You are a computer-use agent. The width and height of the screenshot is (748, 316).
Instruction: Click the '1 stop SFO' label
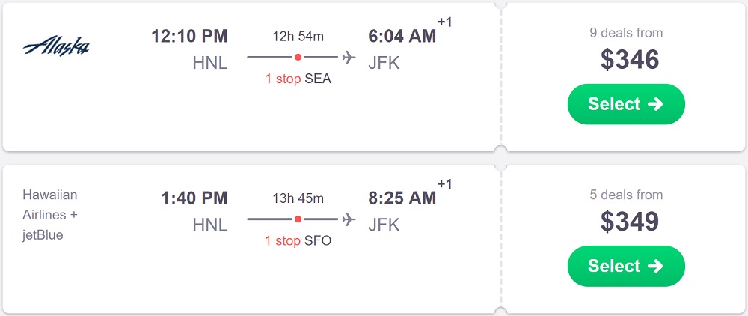[x=298, y=240]
